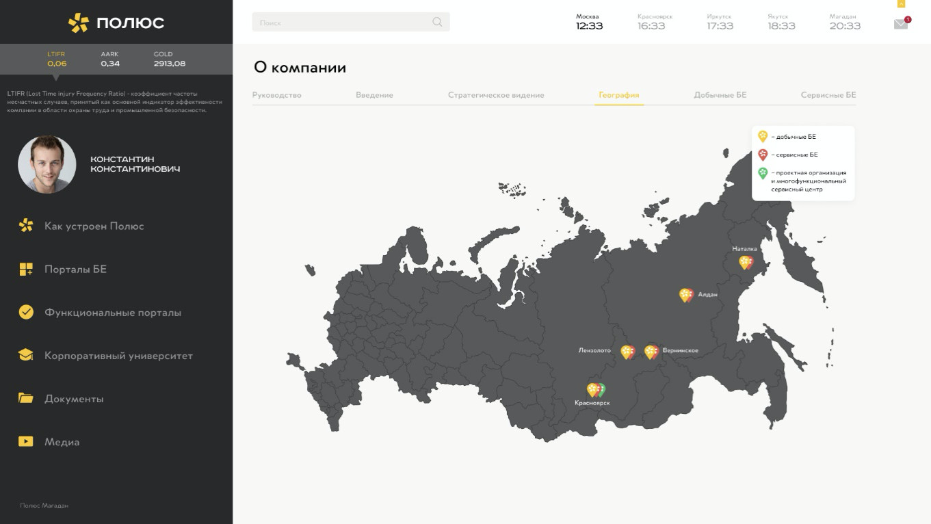This screenshot has width=931, height=524.
Task: Open the Документы section
Action: click(74, 399)
